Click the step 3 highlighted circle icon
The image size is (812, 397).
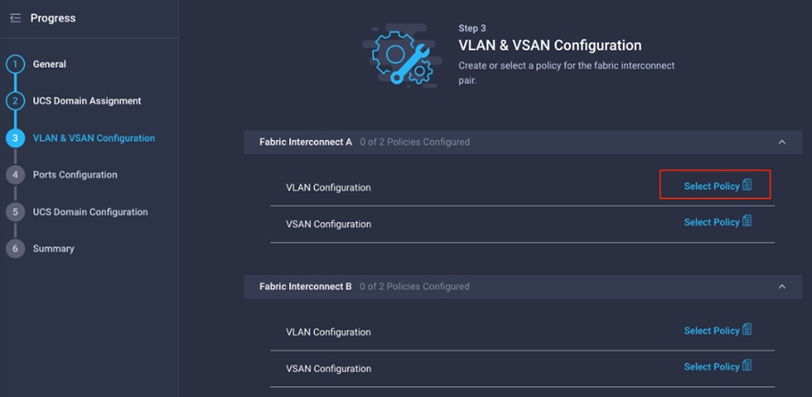[15, 138]
